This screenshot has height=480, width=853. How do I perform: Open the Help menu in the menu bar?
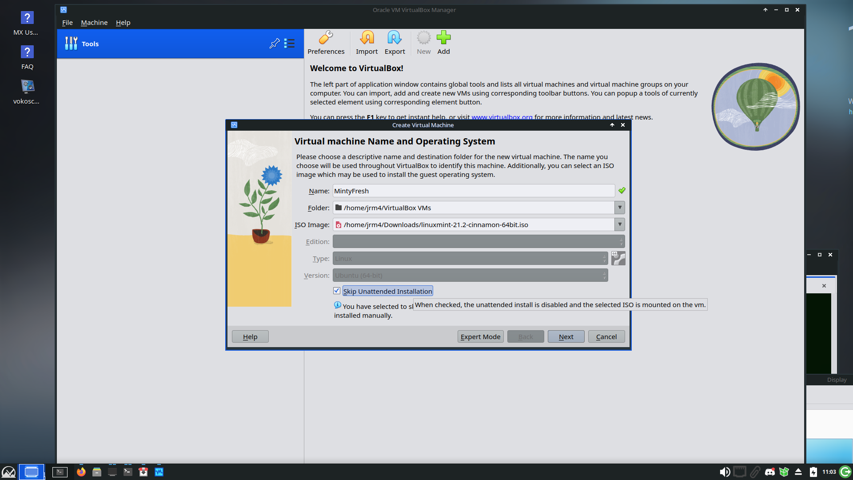[123, 23]
